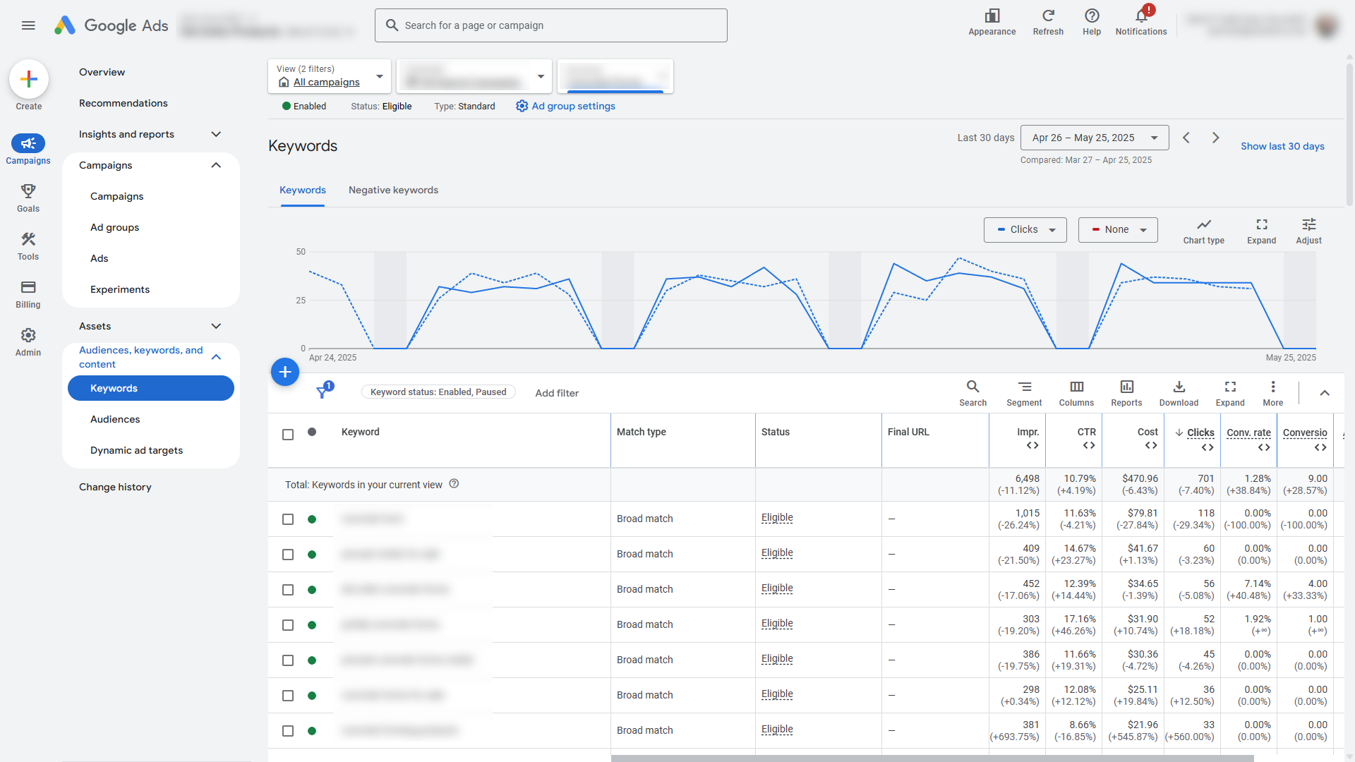Click the Refresh icon

tap(1048, 22)
